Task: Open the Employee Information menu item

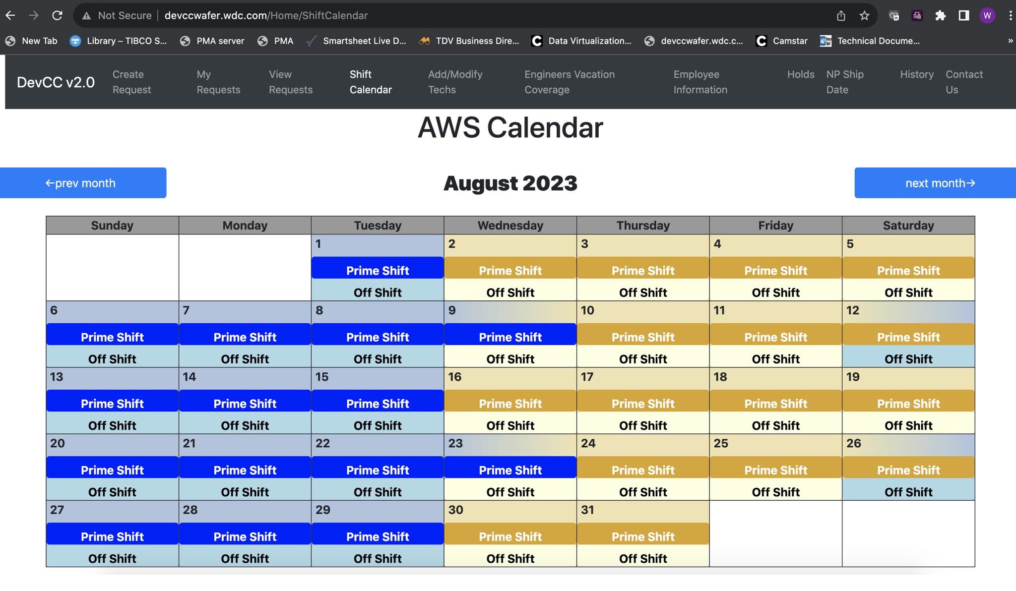Action: pyautogui.click(x=700, y=82)
